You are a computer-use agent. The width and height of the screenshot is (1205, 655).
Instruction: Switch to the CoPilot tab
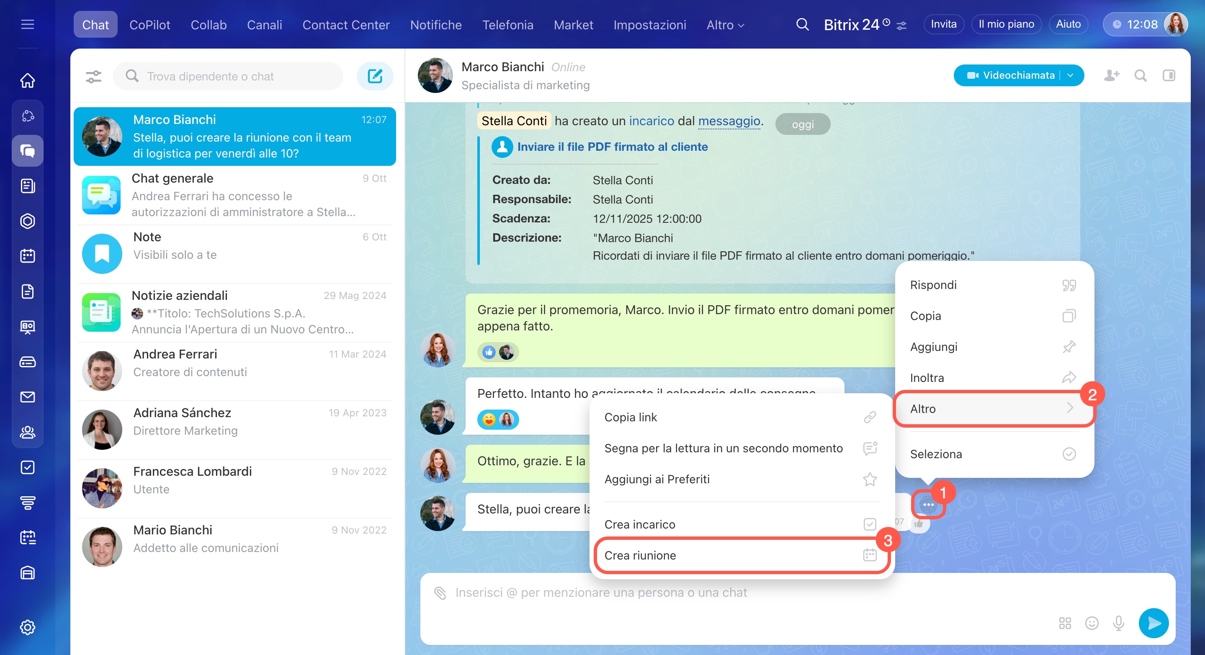tap(150, 25)
